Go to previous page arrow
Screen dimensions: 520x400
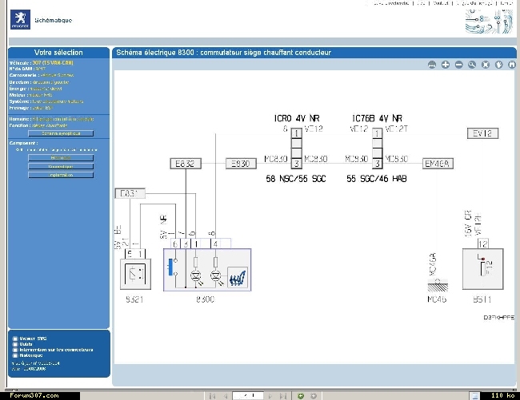226,396
